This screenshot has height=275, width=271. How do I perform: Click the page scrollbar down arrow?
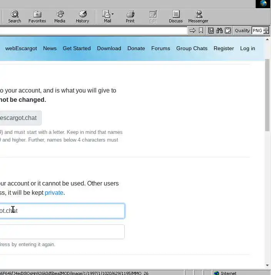pyautogui.click(x=267, y=265)
